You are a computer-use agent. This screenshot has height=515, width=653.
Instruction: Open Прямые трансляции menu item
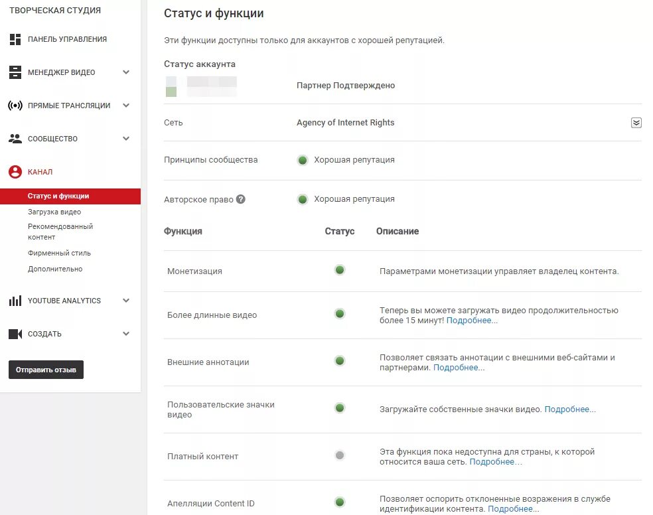pyautogui.click(x=69, y=106)
